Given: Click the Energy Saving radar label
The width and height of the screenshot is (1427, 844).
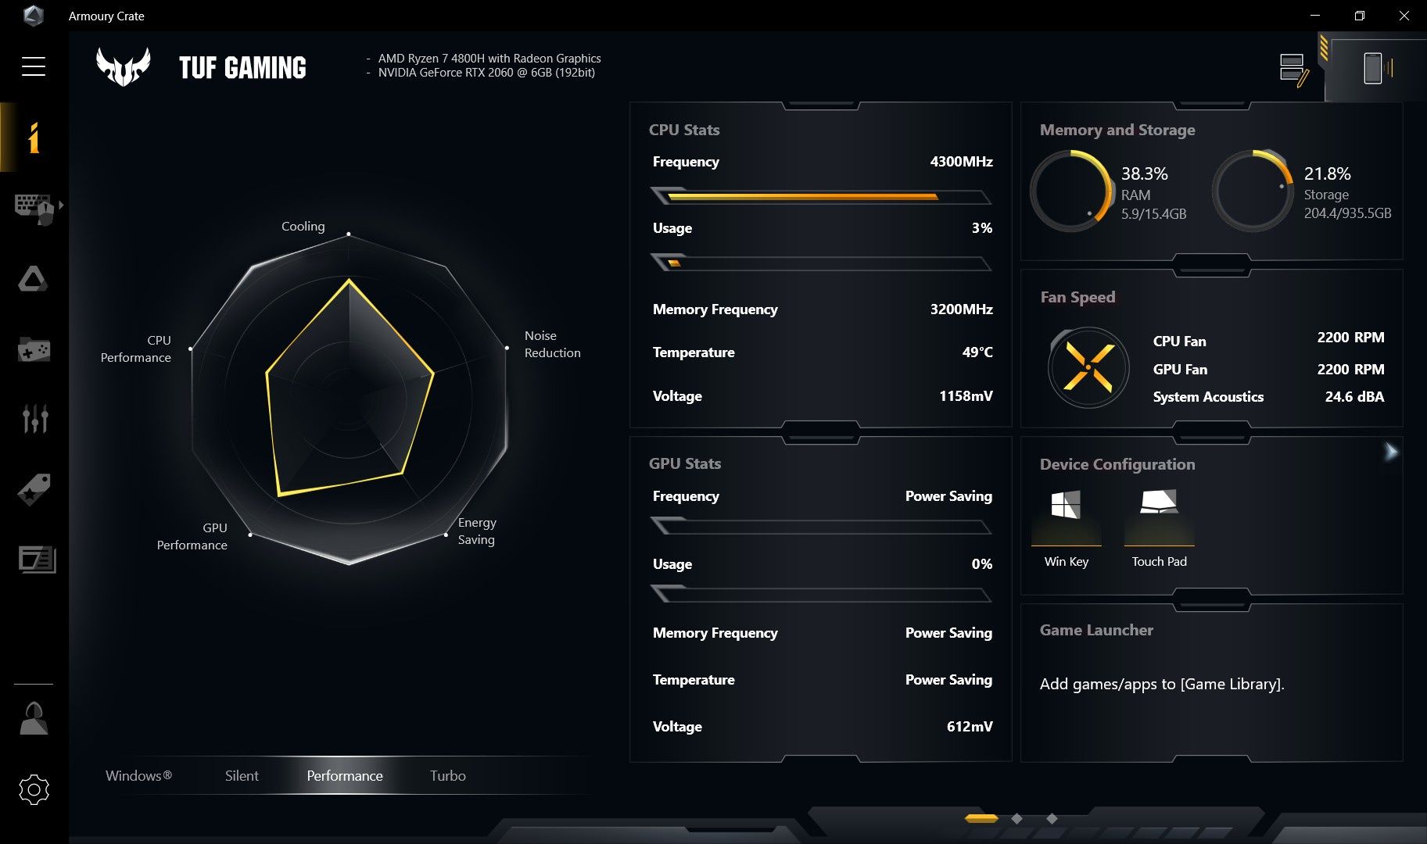Looking at the screenshot, I should pos(477,531).
